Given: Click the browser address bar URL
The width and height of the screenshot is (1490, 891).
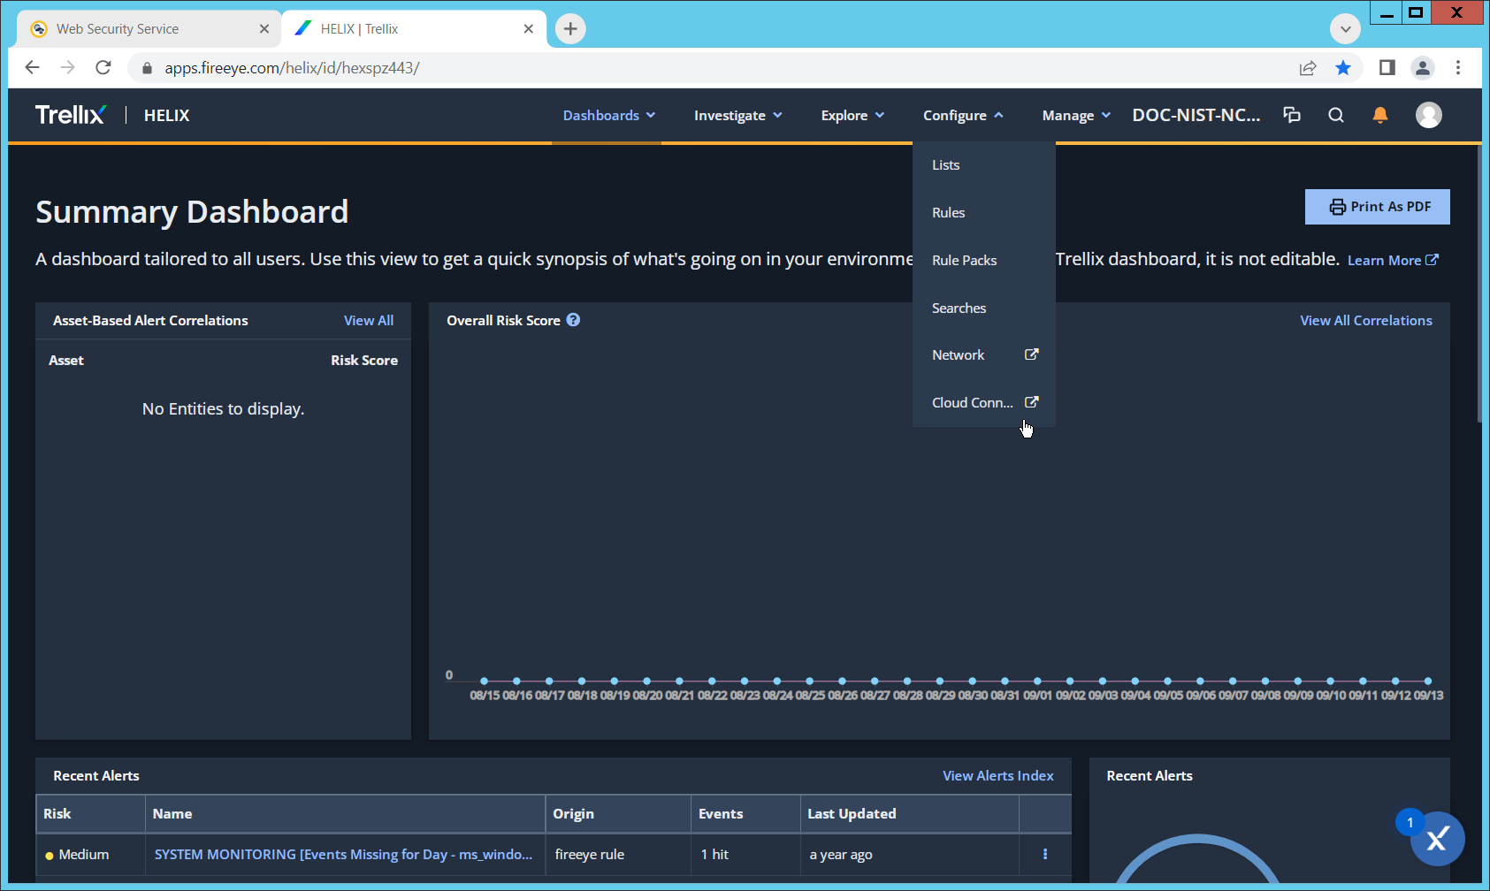Looking at the screenshot, I should pyautogui.click(x=292, y=68).
